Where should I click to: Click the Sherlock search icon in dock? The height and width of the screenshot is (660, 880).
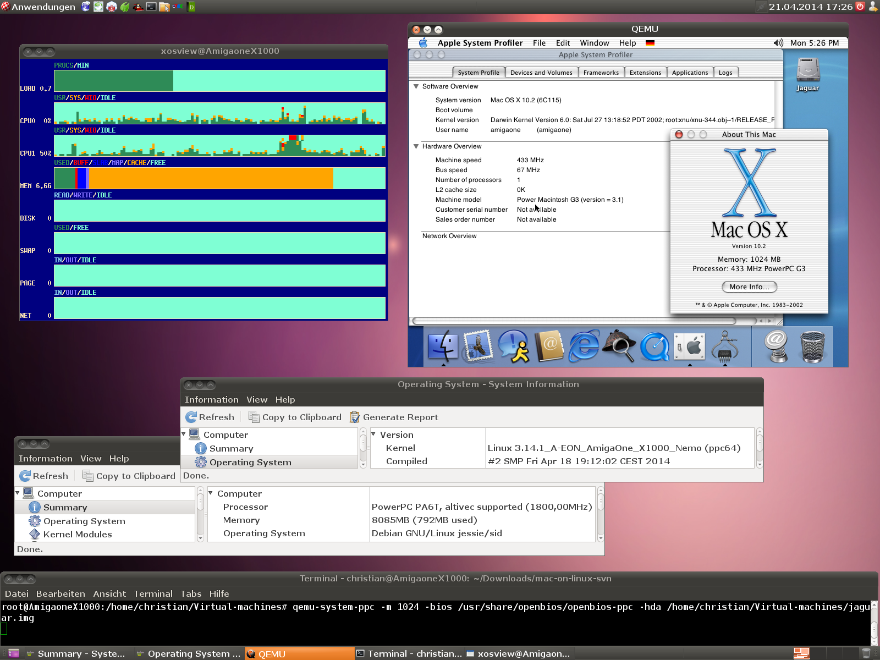coord(619,346)
